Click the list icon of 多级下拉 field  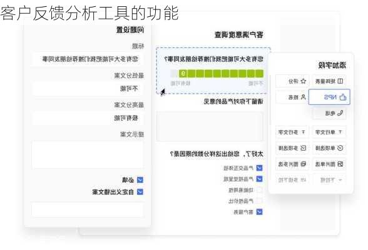(x=303, y=180)
